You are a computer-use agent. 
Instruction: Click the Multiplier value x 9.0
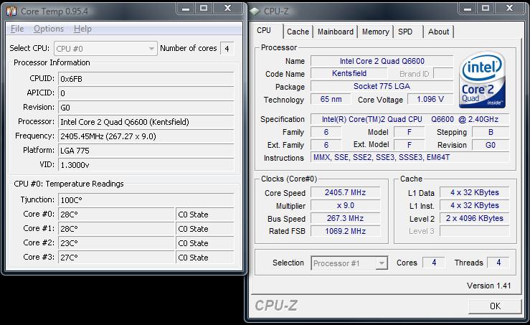click(346, 205)
